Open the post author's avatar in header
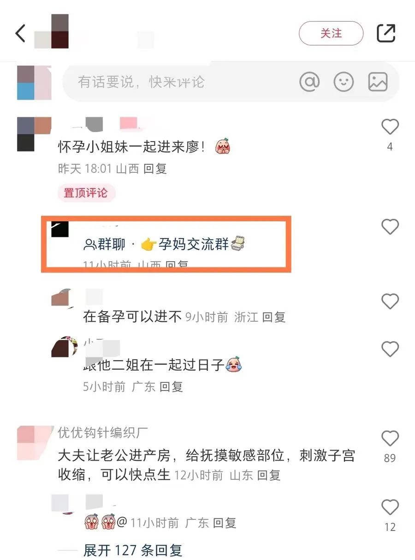The height and width of the screenshot is (560, 415). [52, 31]
